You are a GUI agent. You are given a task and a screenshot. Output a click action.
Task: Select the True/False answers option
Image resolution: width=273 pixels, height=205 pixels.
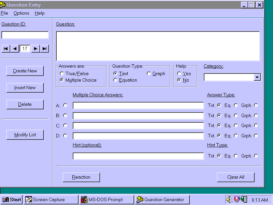(62, 74)
